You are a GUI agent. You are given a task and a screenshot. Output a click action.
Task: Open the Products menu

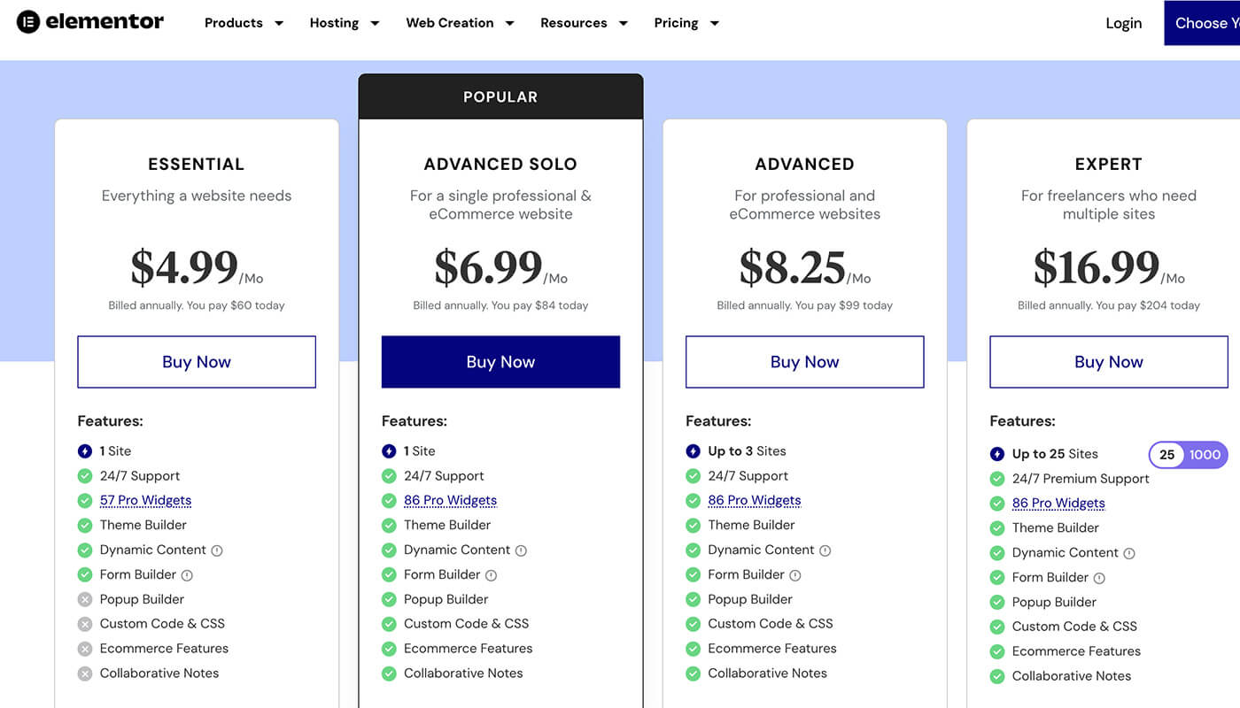234,23
